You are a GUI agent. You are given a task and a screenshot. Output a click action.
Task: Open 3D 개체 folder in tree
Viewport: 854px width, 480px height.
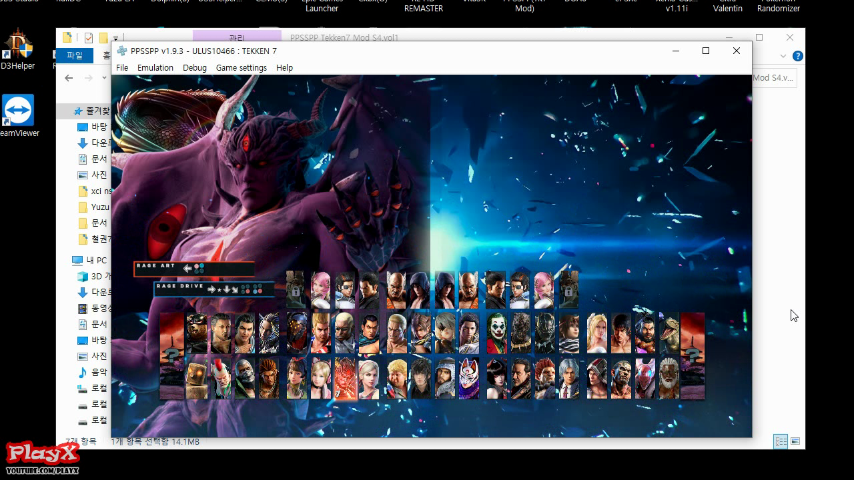point(94,276)
